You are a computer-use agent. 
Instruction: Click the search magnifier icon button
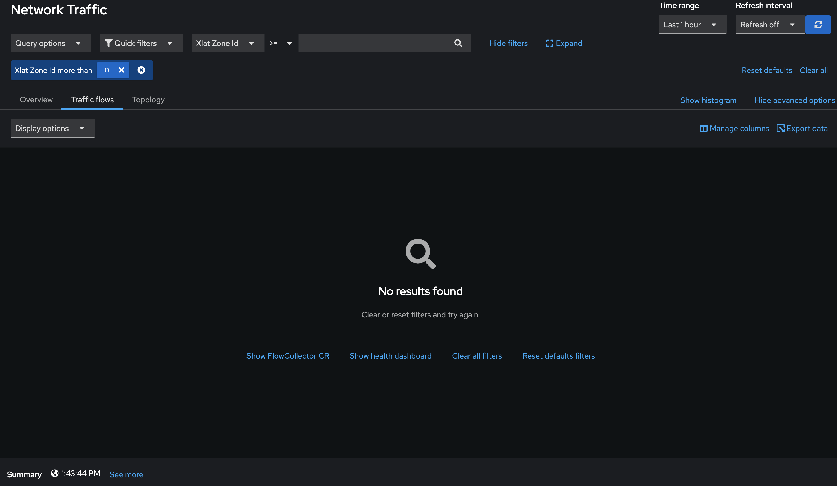point(458,43)
